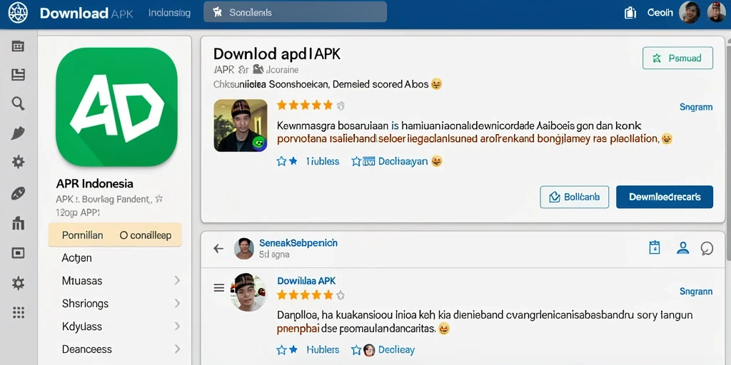
Task: Go back with the left arrow
Action: coord(218,248)
